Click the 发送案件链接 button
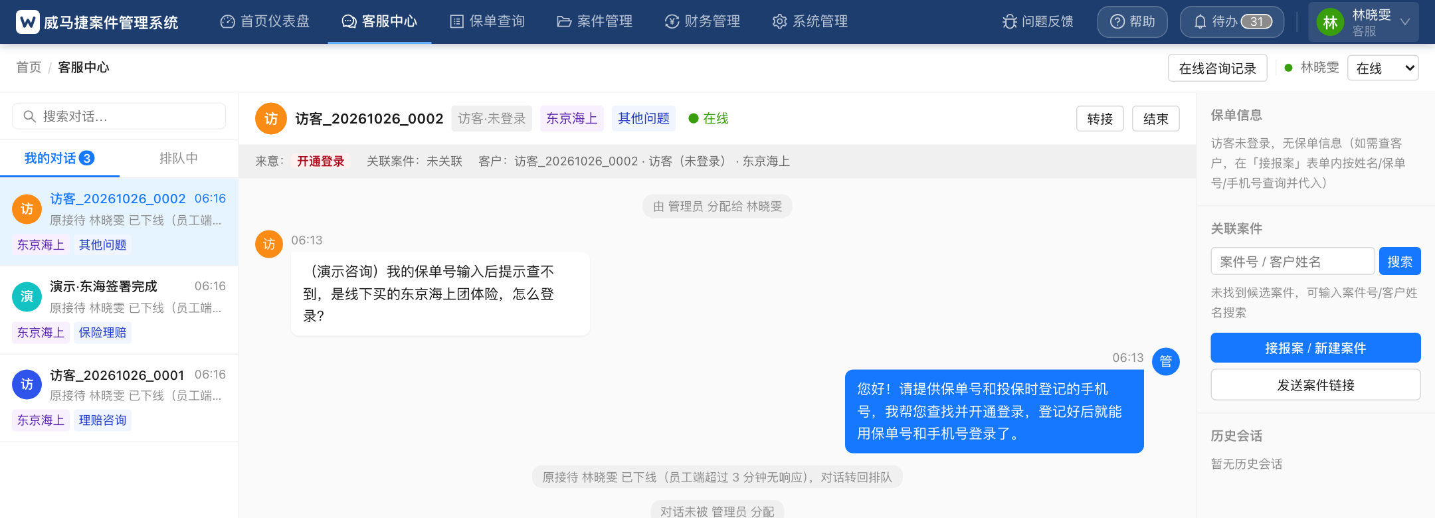The width and height of the screenshot is (1435, 518). click(1315, 385)
